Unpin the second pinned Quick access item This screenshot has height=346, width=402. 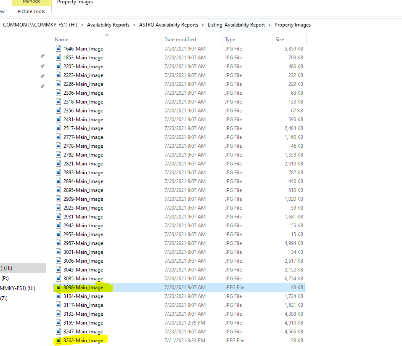pyautogui.click(x=42, y=66)
